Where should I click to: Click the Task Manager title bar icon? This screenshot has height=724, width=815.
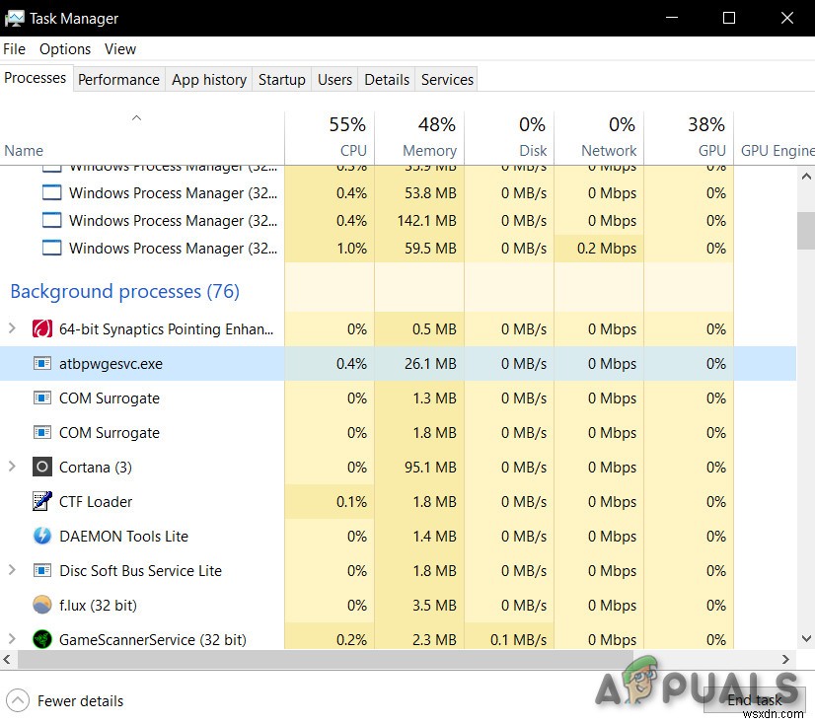point(15,18)
